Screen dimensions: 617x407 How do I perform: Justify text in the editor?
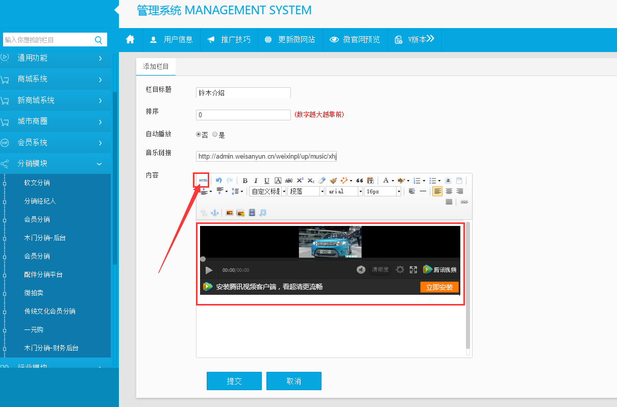(449, 202)
